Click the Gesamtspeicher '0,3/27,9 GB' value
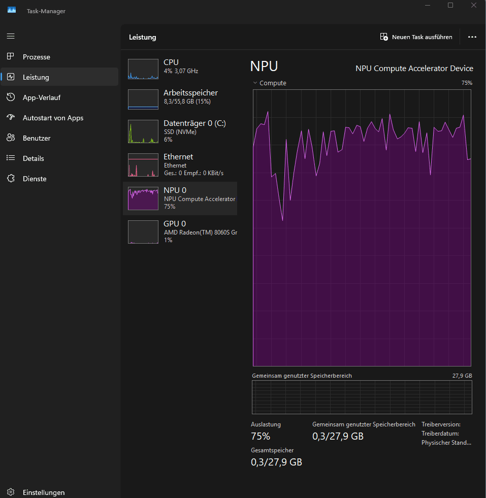 [x=276, y=462]
